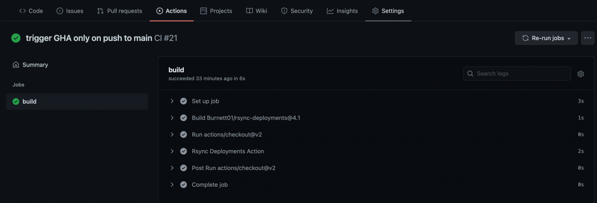Open the three-dot workflow options menu
597x203 pixels.
588,38
